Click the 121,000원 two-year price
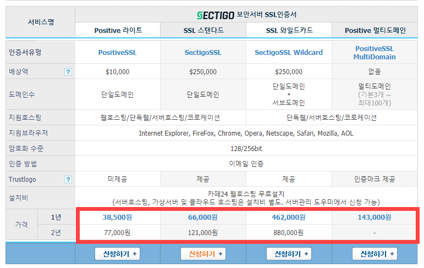424x268 pixels. tap(203, 233)
